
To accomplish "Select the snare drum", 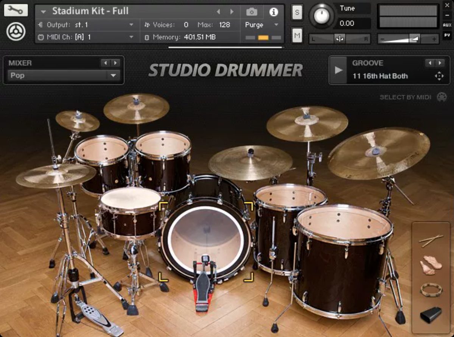I will [131, 213].
